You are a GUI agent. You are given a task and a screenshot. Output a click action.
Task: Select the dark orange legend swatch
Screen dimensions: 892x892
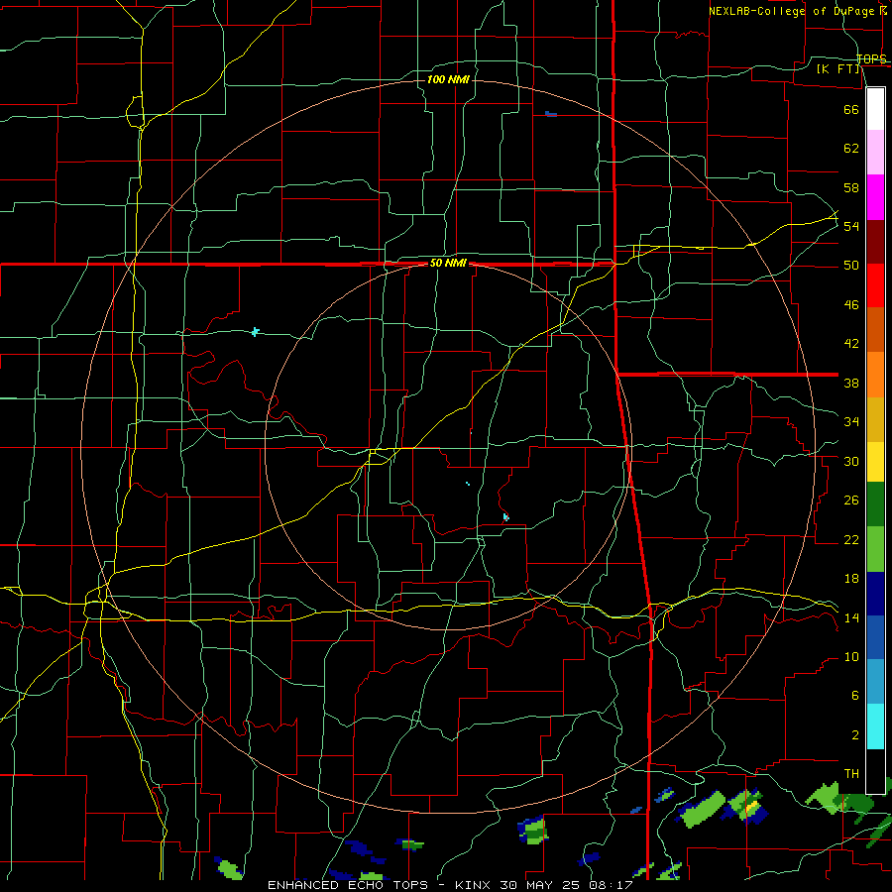tap(875, 329)
